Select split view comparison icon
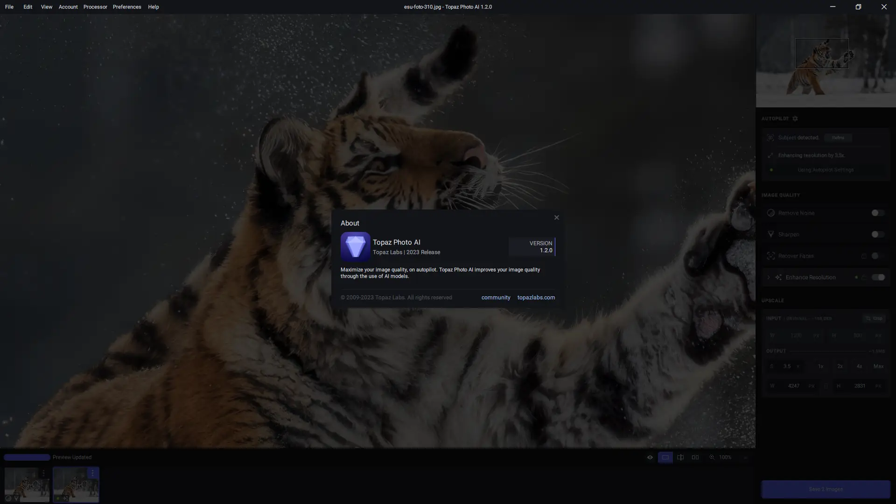The image size is (896, 504). coord(680,457)
